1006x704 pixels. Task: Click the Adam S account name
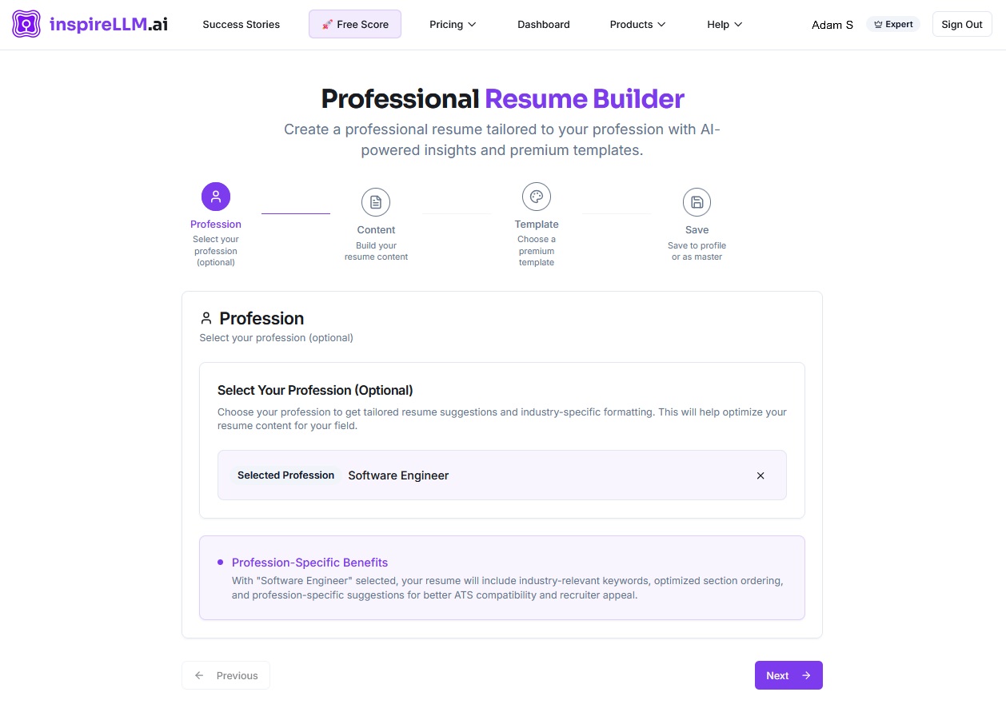tap(832, 24)
